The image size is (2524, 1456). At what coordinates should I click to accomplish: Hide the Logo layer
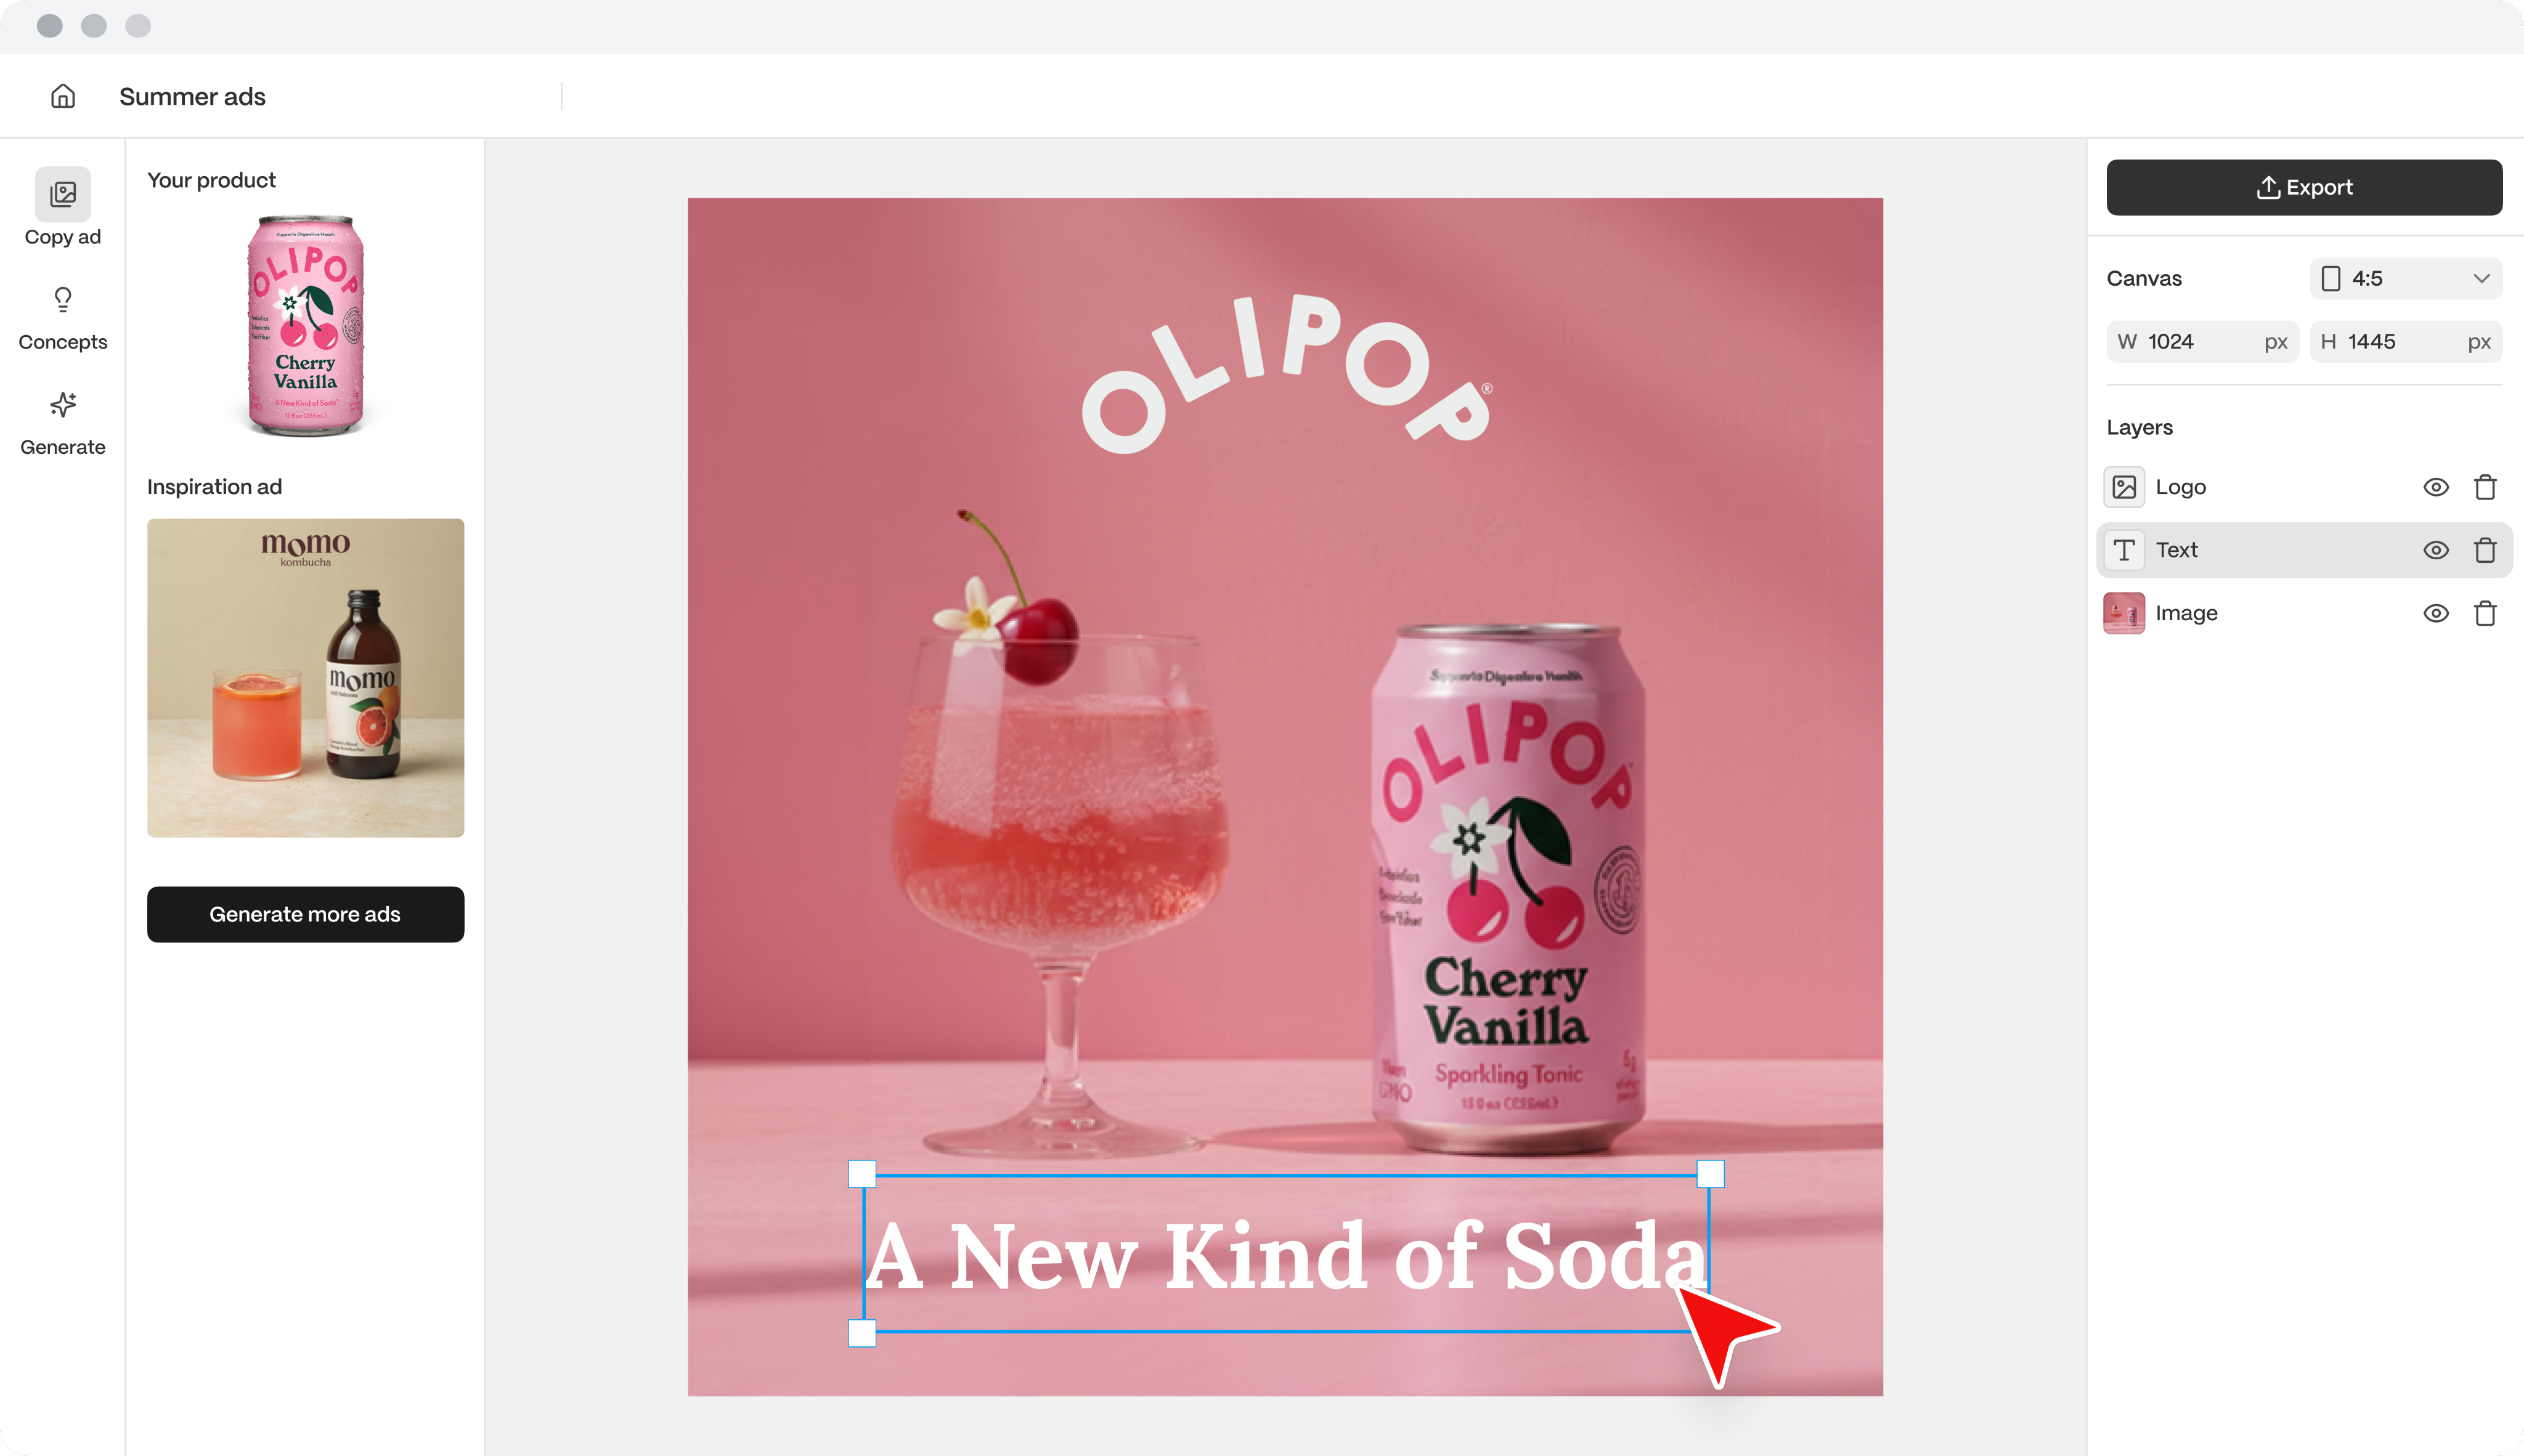click(x=2436, y=487)
